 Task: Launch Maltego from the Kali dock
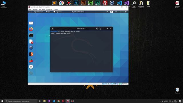31,48
